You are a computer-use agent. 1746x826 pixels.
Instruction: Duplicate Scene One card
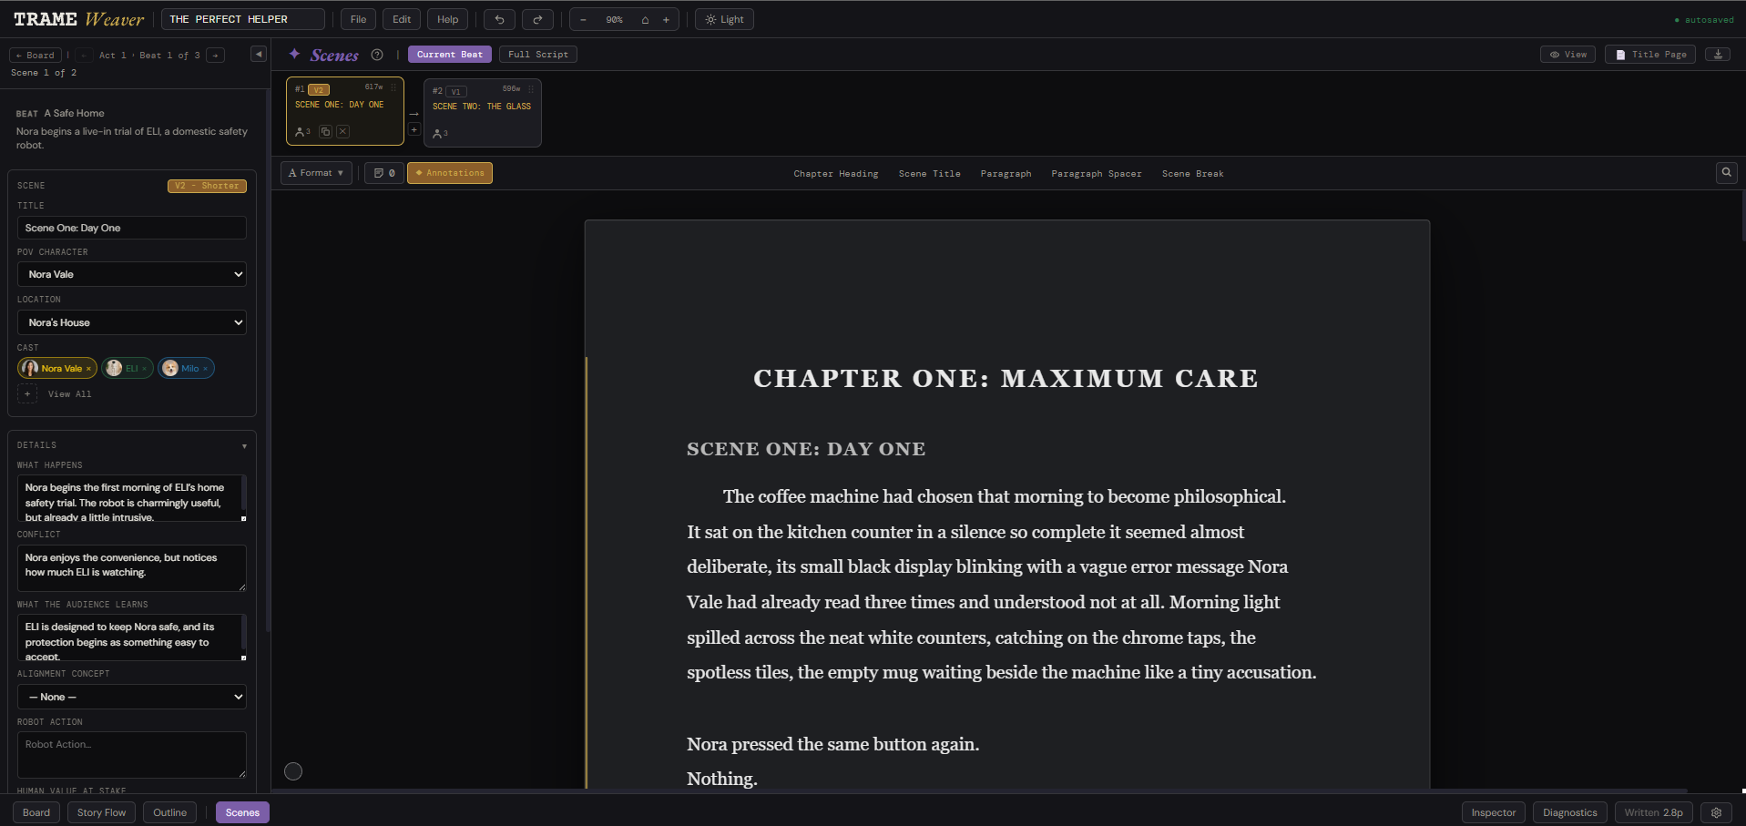pyautogui.click(x=325, y=131)
